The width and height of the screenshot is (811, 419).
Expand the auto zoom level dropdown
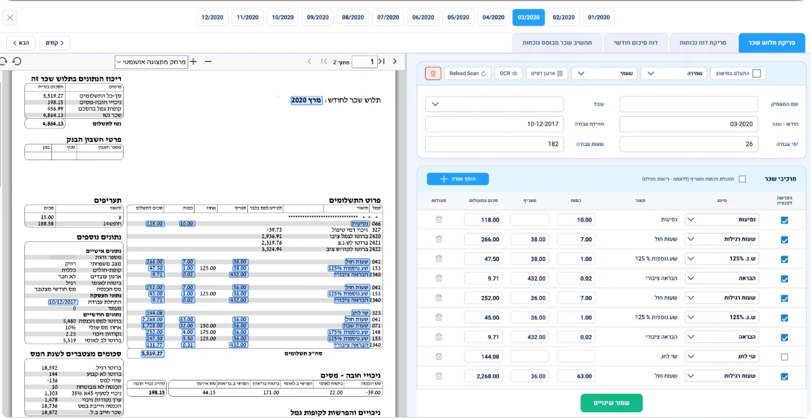coord(151,61)
